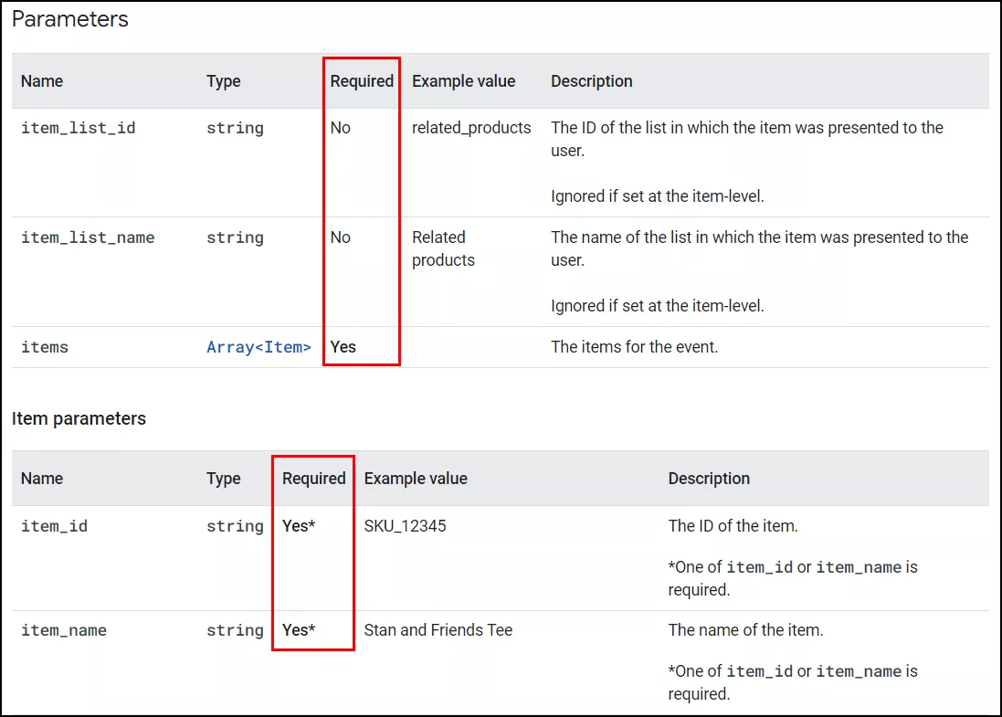This screenshot has width=1002, height=717.
Task: Click the item_id parameter name in Item parameters
Action: [54, 526]
